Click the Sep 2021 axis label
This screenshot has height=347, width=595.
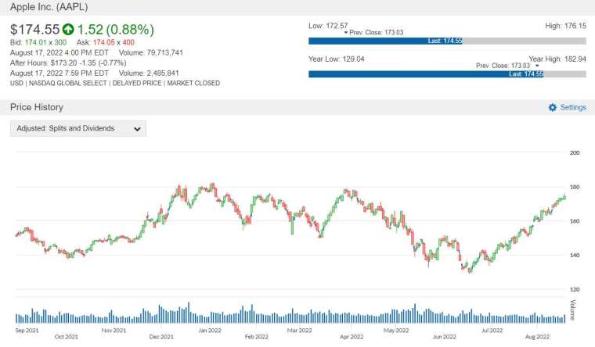[27, 331]
